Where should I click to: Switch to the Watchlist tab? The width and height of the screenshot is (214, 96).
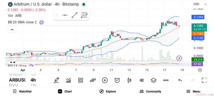click(x=22, y=91)
